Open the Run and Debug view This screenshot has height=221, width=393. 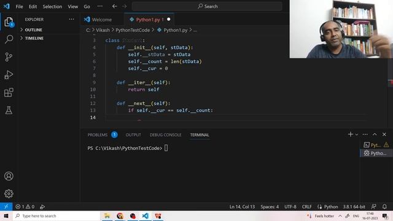tap(9, 75)
